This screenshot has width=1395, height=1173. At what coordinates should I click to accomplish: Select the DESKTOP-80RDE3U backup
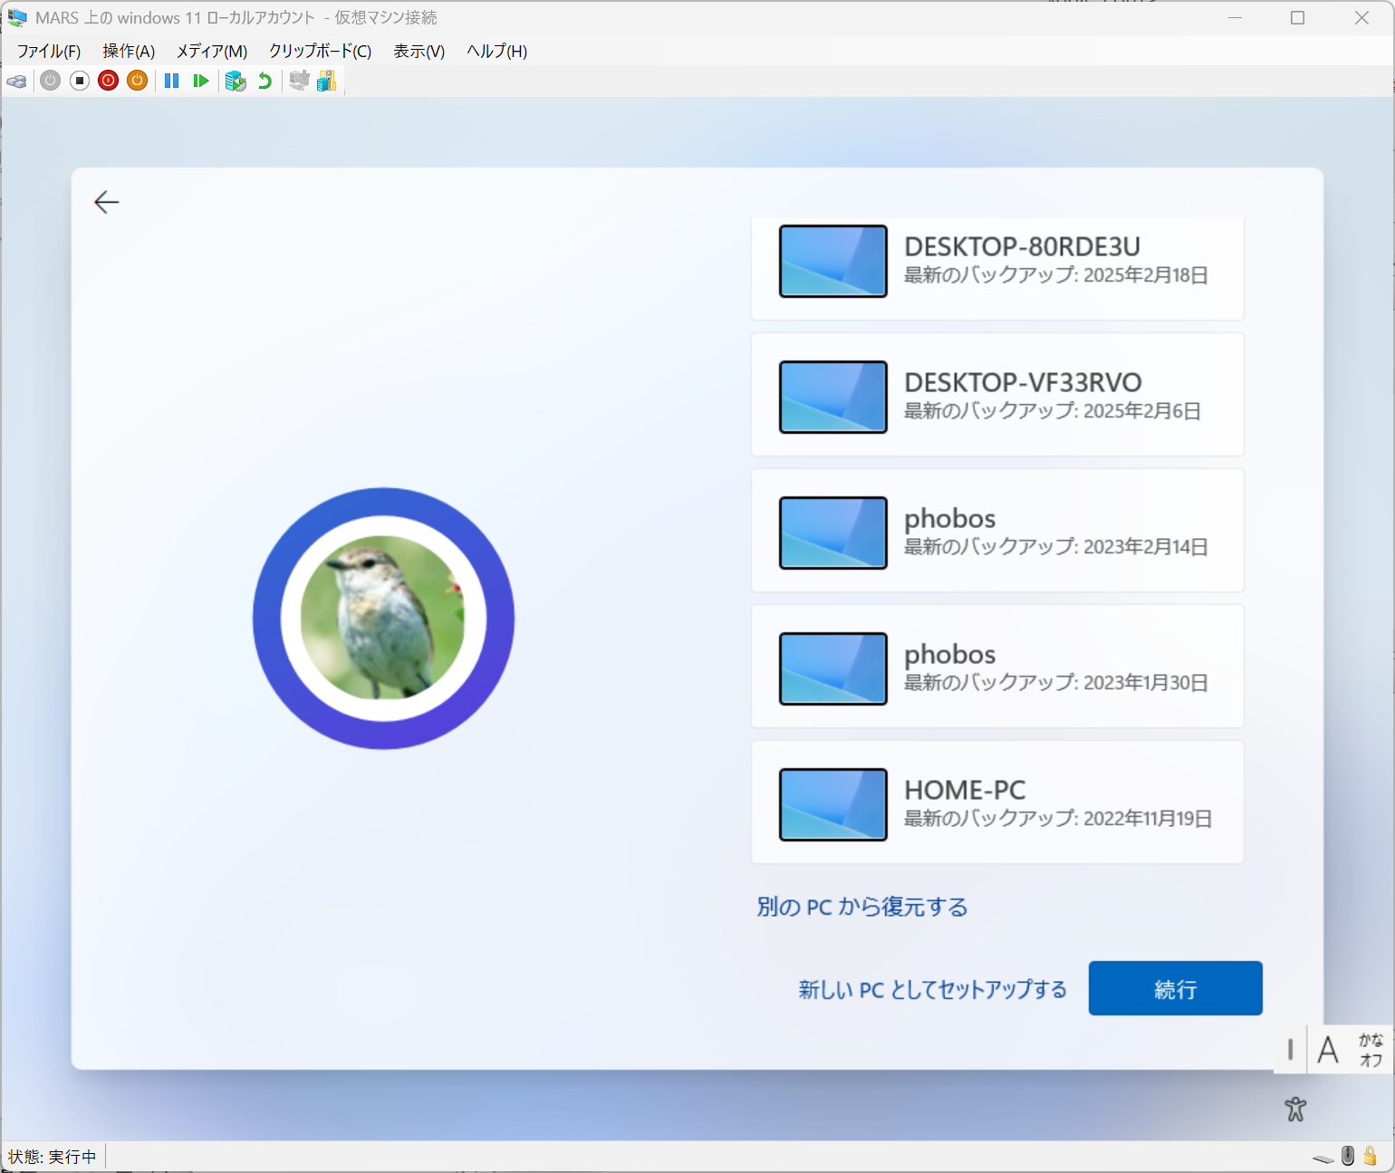pyautogui.click(x=996, y=263)
